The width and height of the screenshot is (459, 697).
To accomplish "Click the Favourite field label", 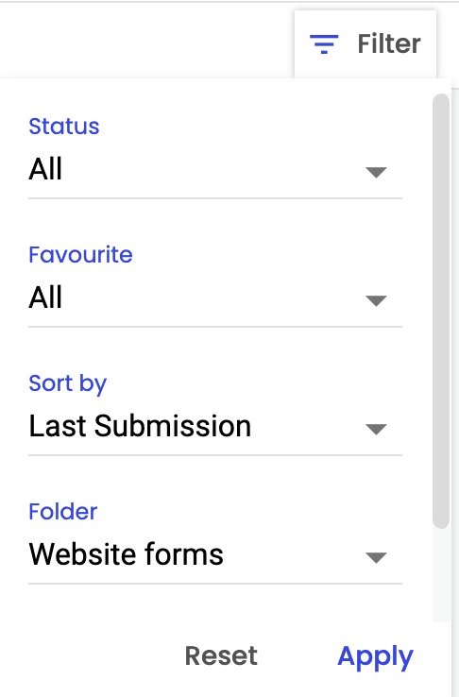I will [x=80, y=255].
